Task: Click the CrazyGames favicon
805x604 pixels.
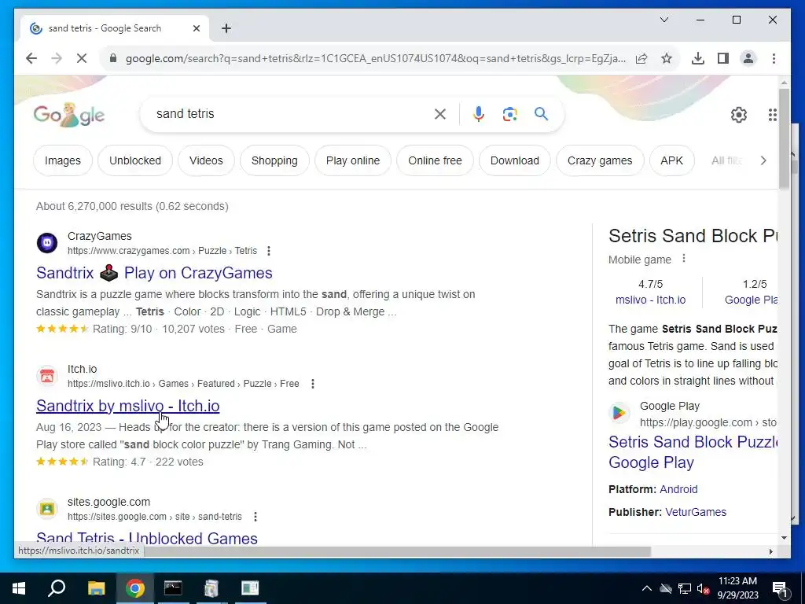Action: click(46, 242)
